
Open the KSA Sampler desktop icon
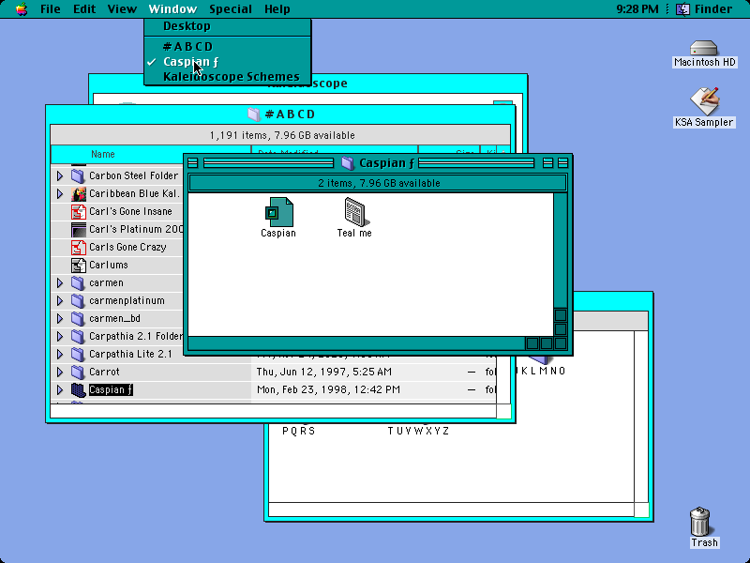704,101
